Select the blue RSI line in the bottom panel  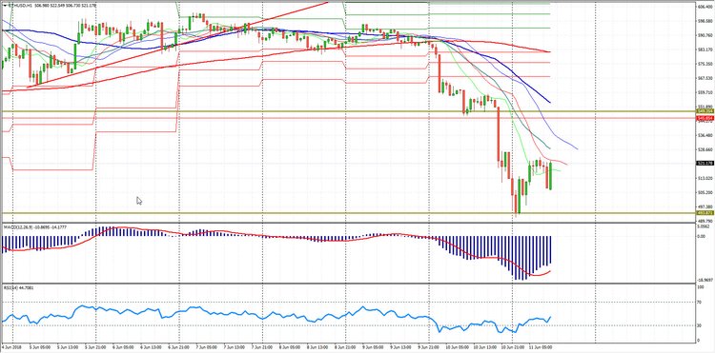pos(276,315)
